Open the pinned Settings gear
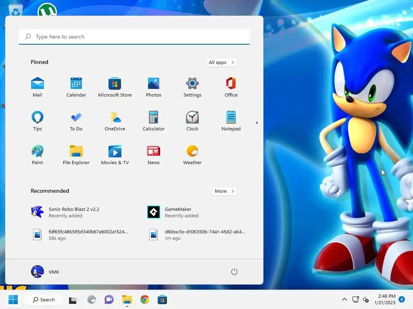The width and height of the screenshot is (413, 309). click(x=192, y=87)
